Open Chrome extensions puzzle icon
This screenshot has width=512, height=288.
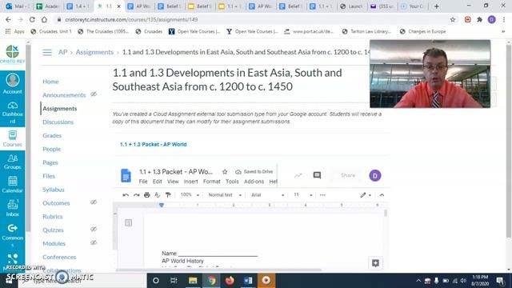(x=479, y=19)
